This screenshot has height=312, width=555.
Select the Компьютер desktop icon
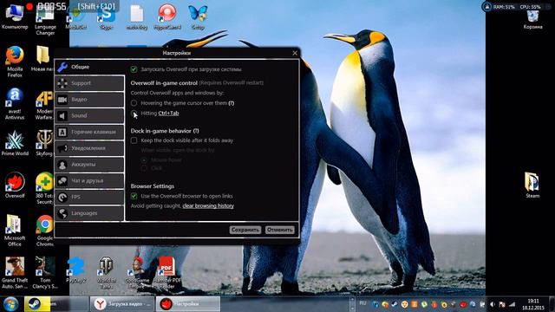[15, 16]
